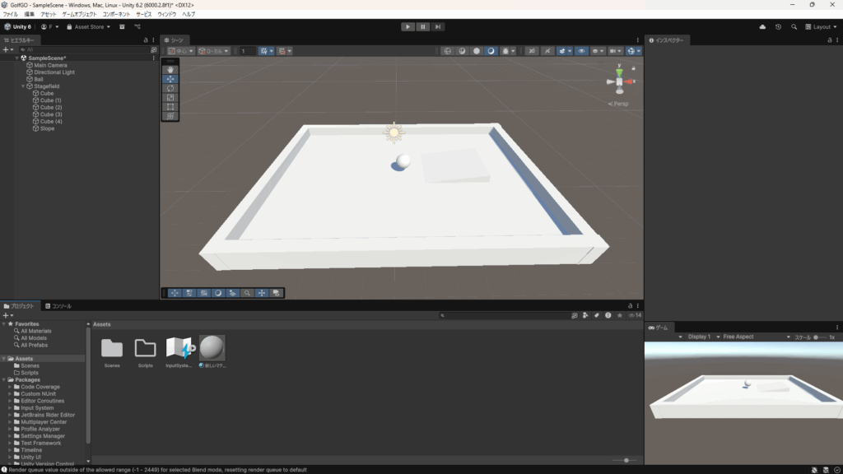843x474 pixels.
Task: Select the Rotate tool in scene toolbar
Action: point(170,88)
